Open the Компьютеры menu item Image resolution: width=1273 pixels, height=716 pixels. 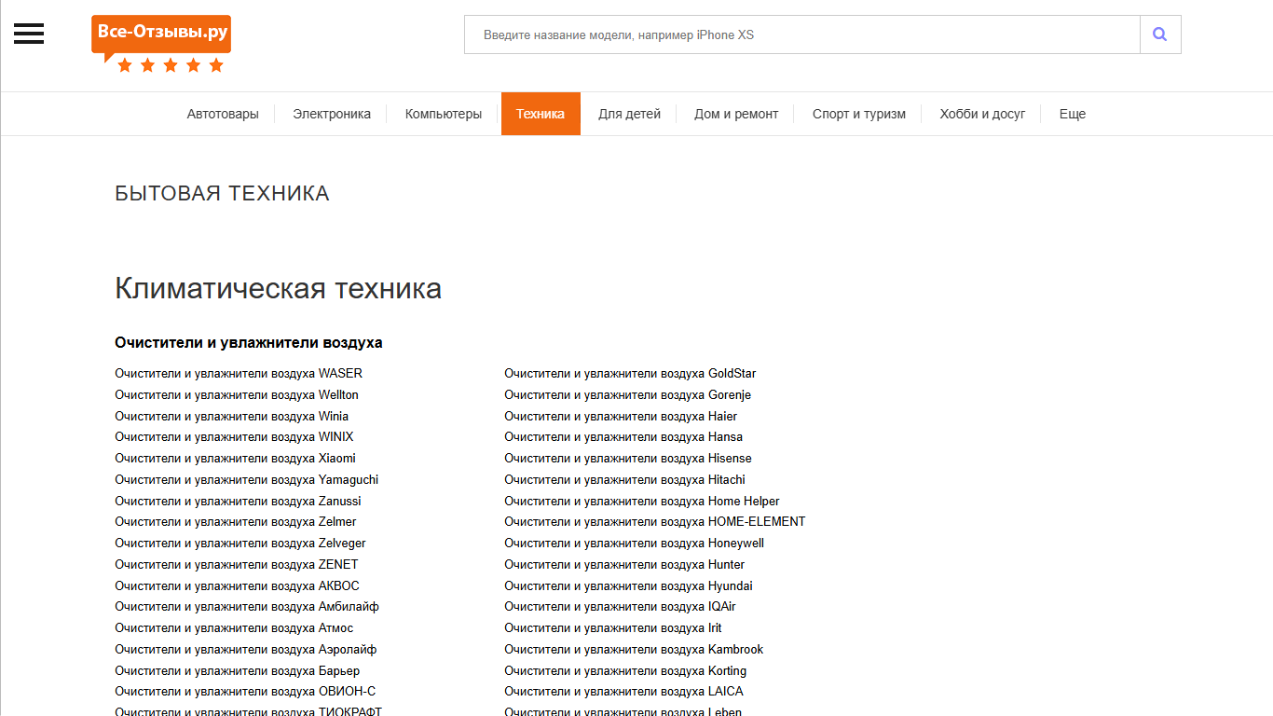[x=444, y=114]
